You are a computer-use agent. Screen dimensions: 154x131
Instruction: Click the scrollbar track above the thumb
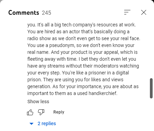[x=151, y=48]
